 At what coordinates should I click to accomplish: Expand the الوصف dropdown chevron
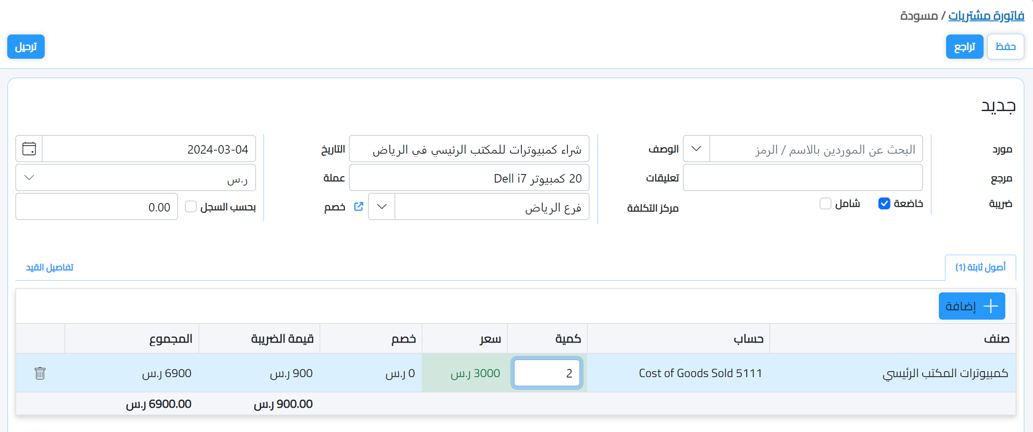tap(696, 148)
